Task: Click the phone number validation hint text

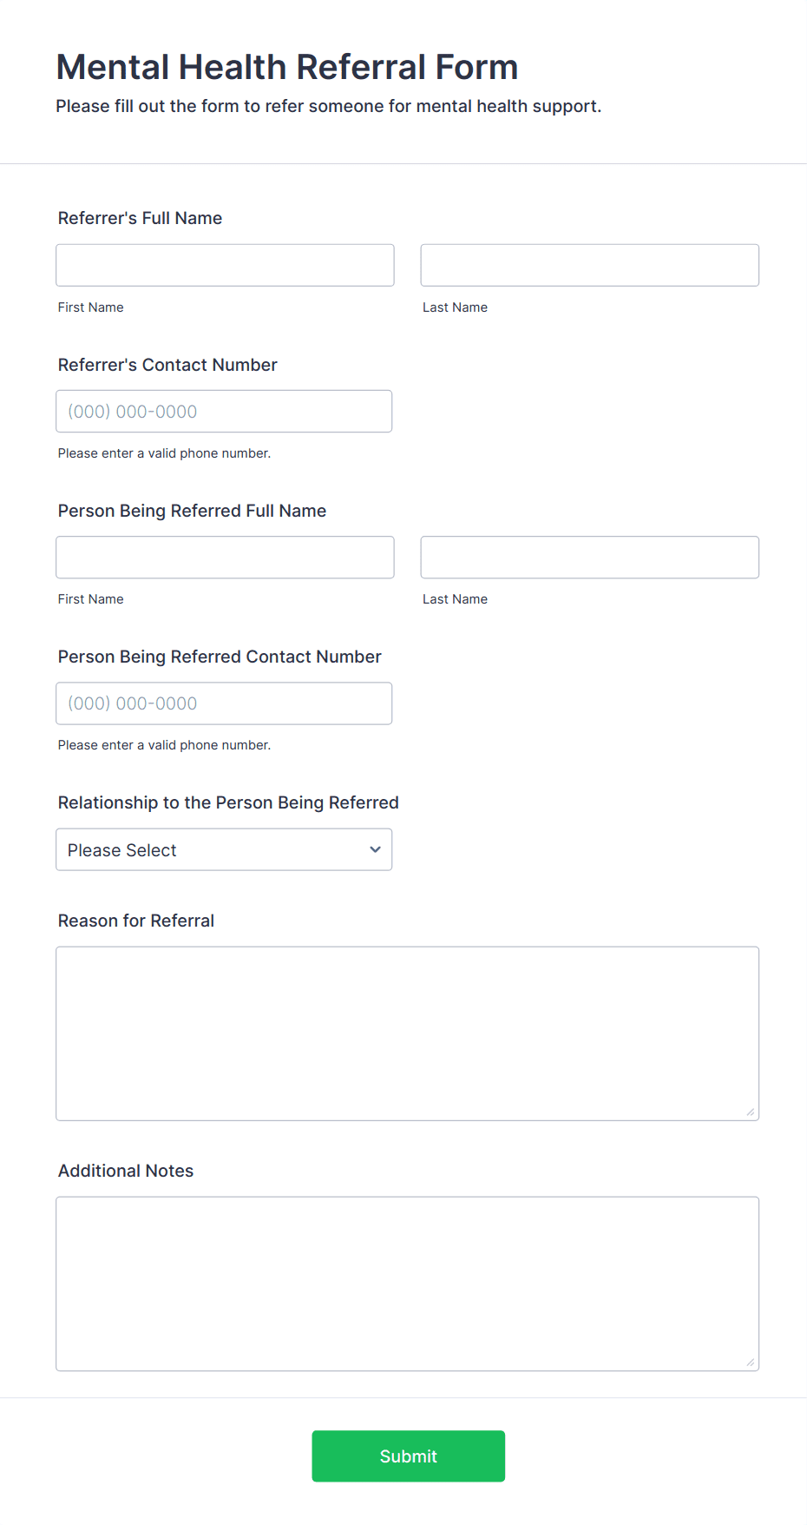Action: [x=164, y=452]
